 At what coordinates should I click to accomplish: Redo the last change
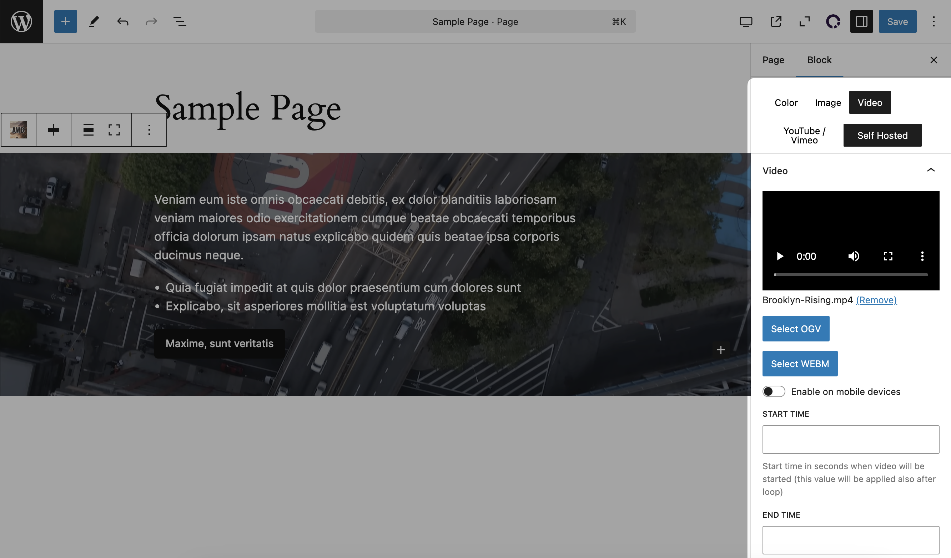(151, 21)
